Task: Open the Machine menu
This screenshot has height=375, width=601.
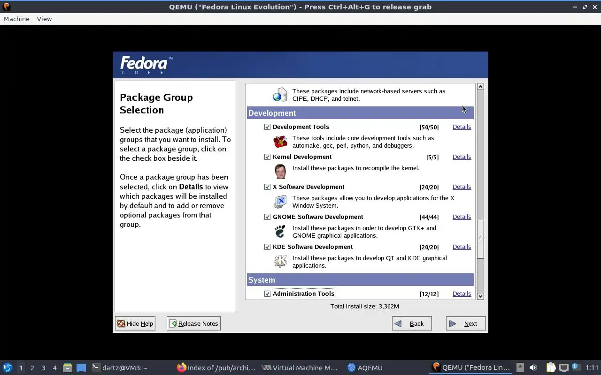Action: coord(16,19)
